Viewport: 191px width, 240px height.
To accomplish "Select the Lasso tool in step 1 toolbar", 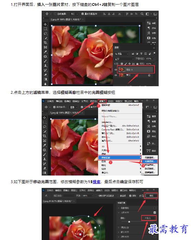I will point(45,33).
